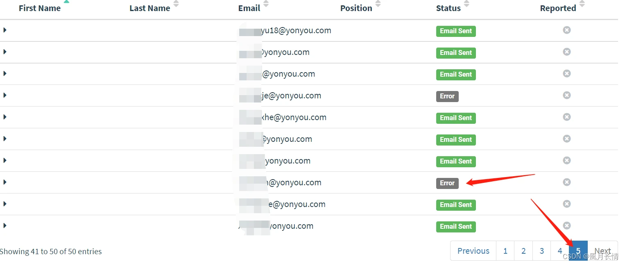The height and width of the screenshot is (264, 625).
Task: Click reported icon for je@yonyou.com row
Action: pyautogui.click(x=567, y=95)
